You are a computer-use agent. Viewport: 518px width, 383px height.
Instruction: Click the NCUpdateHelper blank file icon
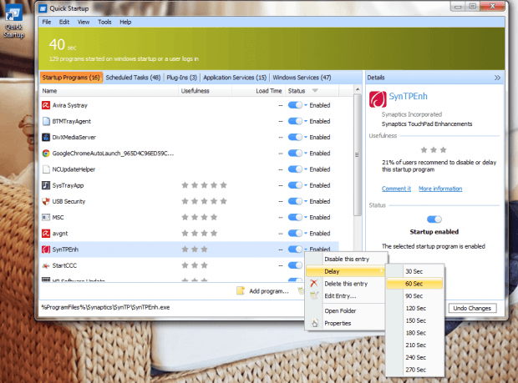pyautogui.click(x=46, y=169)
